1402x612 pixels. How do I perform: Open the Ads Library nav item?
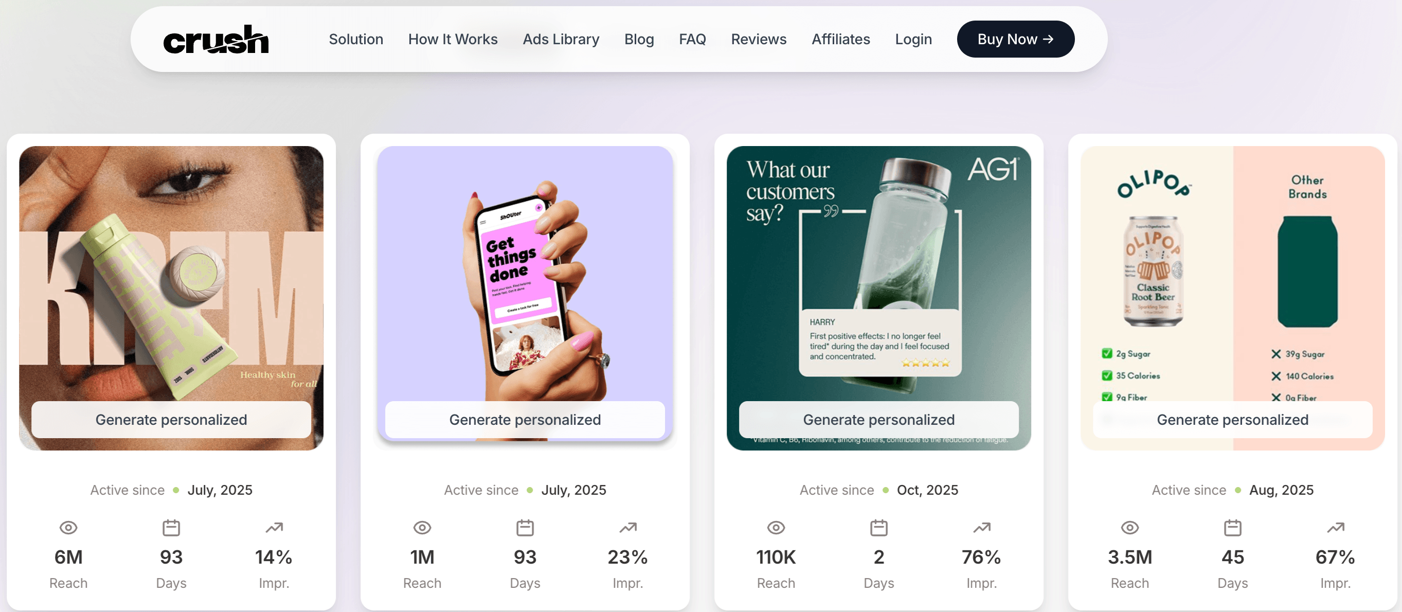(561, 39)
